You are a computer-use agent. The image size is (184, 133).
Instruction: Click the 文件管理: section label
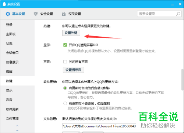point(50,119)
